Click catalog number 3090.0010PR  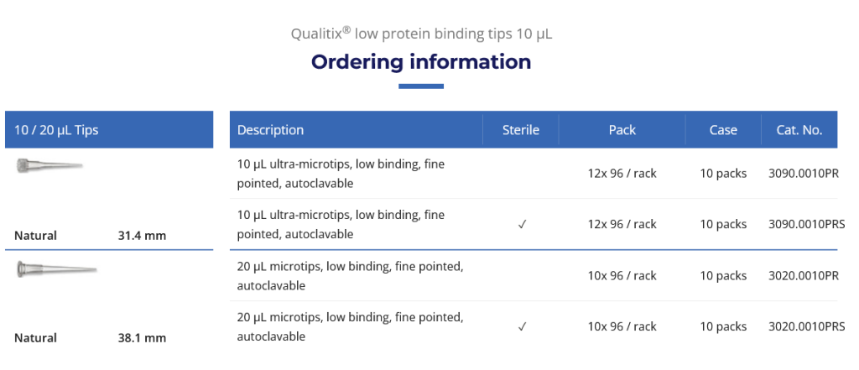(x=803, y=174)
